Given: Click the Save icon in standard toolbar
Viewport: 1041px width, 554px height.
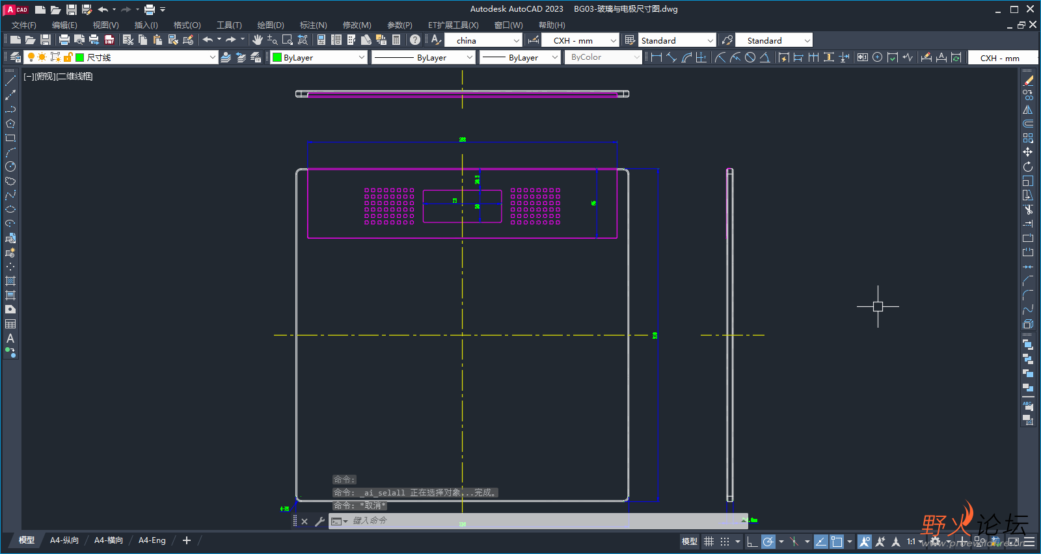Looking at the screenshot, I should pyautogui.click(x=46, y=40).
